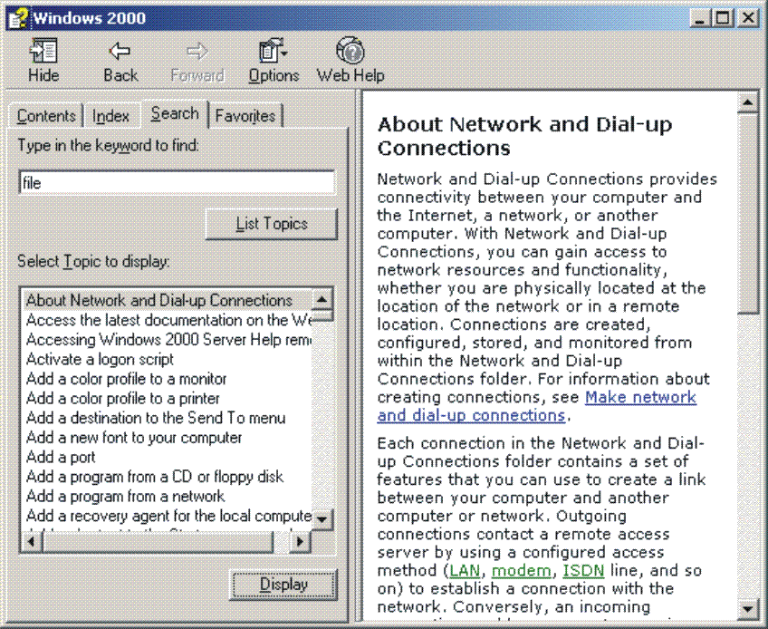
Task: Open the 'Make network and dial-up connections' link
Action: coord(537,406)
